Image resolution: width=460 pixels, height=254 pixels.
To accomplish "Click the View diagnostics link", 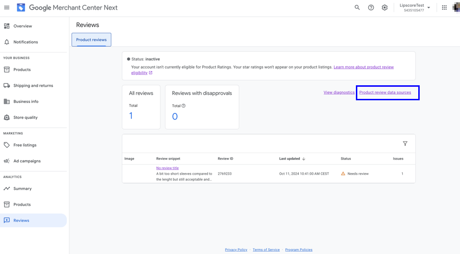I will pos(339,92).
